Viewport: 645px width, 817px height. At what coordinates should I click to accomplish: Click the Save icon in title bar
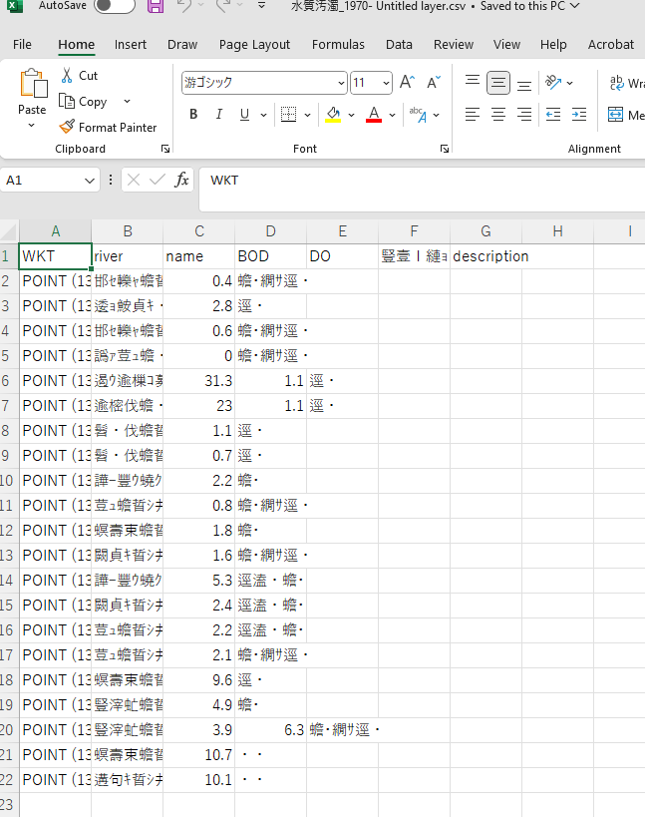click(x=156, y=6)
